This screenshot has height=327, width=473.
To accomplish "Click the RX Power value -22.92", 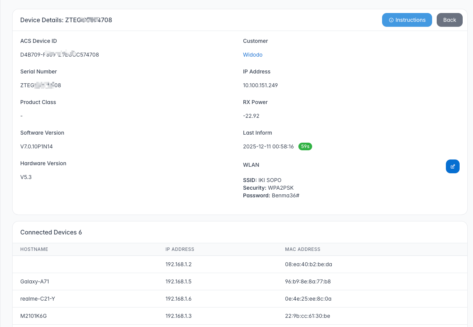I will [x=251, y=116].
